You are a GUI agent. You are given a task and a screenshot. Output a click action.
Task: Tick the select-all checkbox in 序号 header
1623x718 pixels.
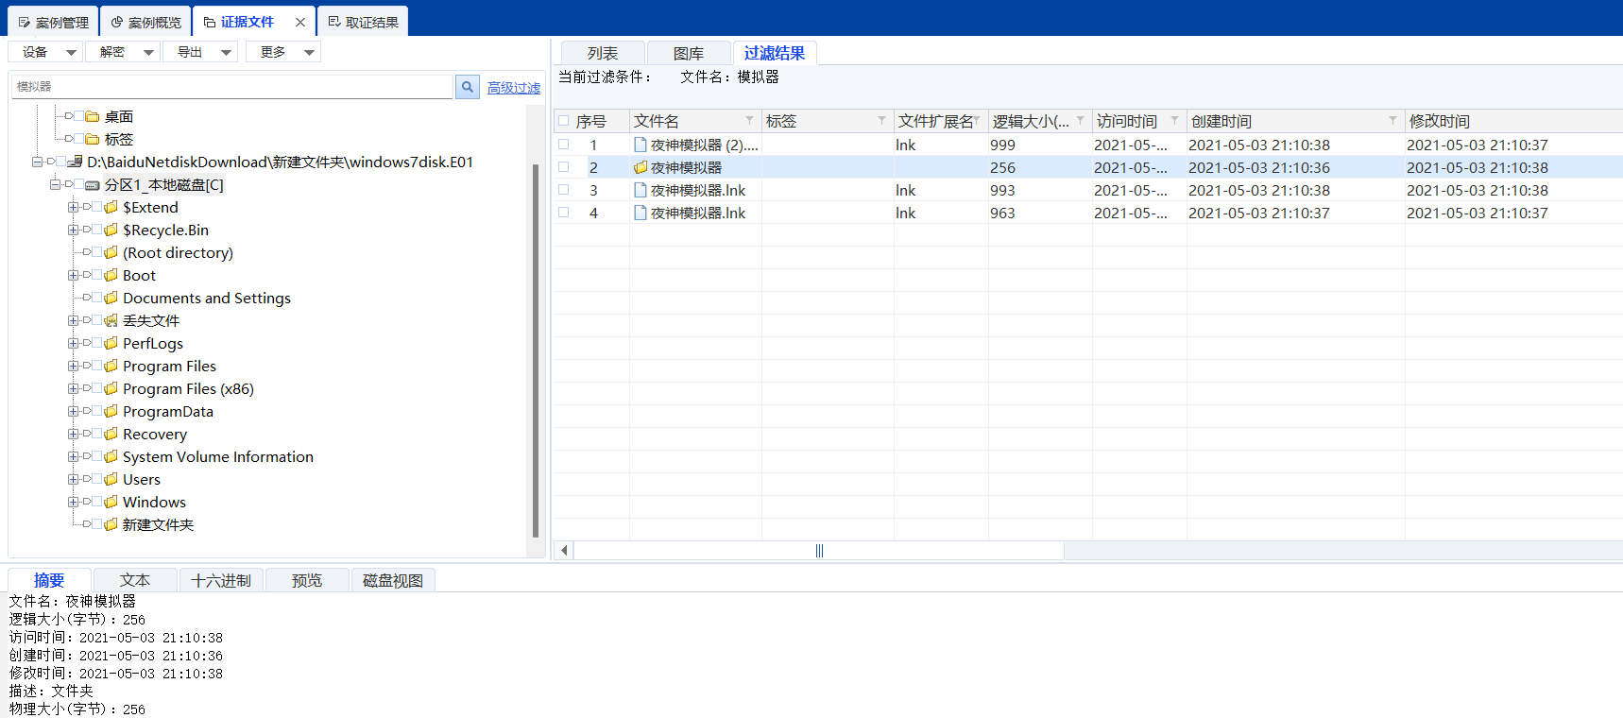pyautogui.click(x=564, y=121)
